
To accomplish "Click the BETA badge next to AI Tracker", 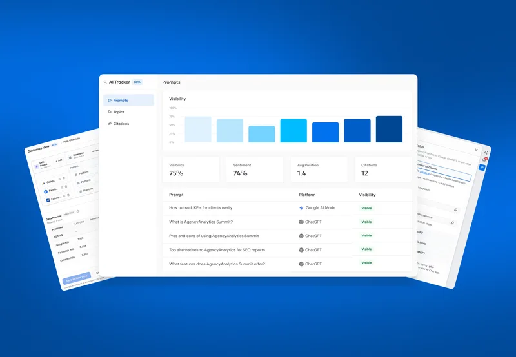I will tap(137, 82).
